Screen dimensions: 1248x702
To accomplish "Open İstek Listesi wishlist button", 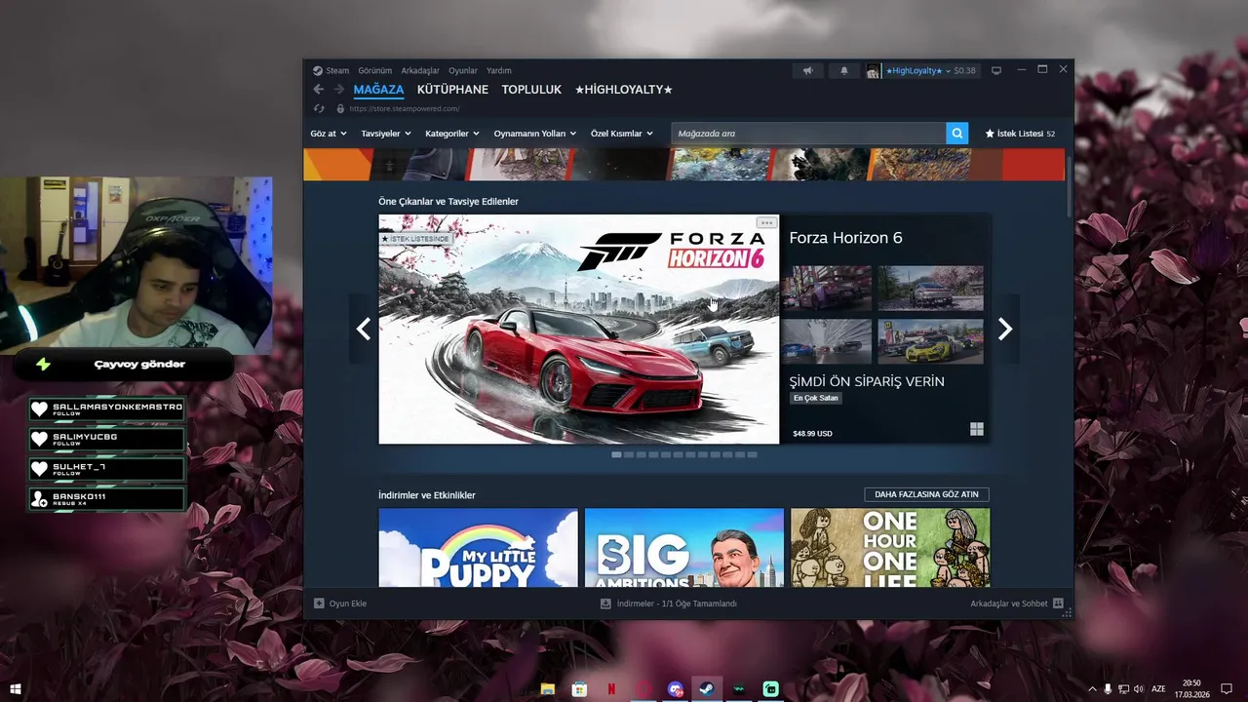I will point(1020,134).
